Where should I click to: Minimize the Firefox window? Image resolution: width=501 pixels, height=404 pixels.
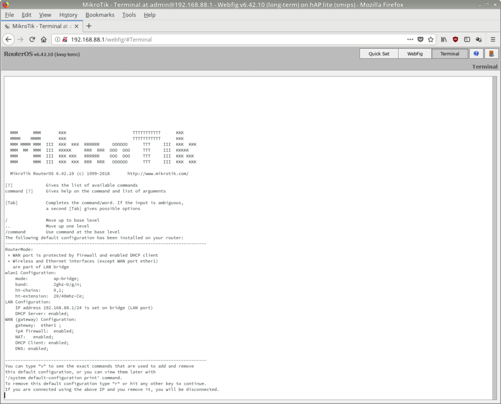[479, 5]
